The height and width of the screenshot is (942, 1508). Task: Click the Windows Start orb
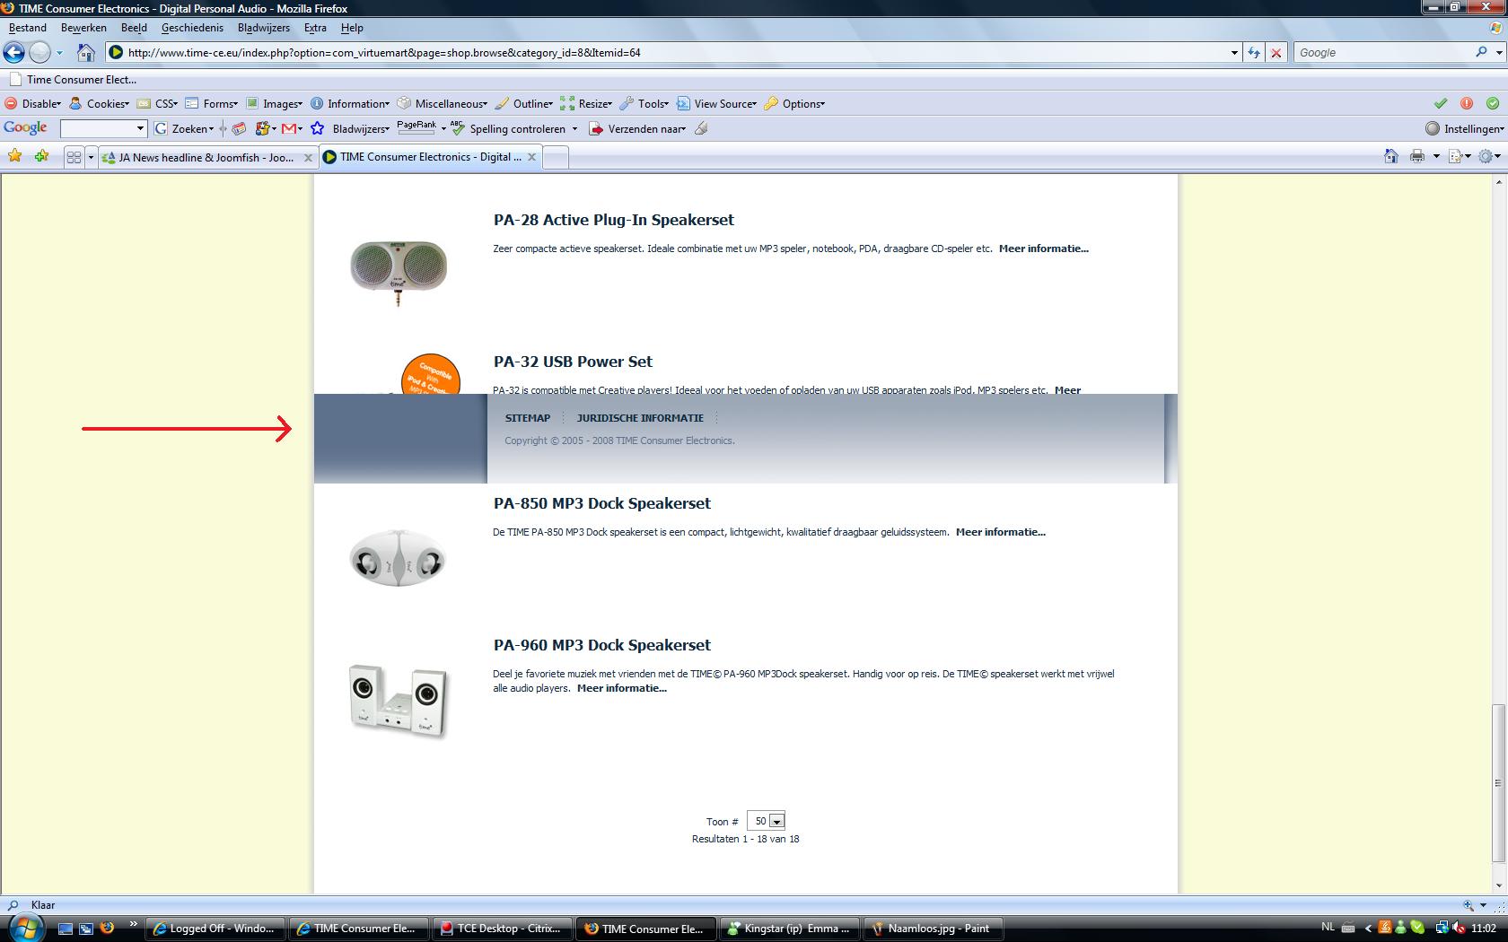pos(24,927)
